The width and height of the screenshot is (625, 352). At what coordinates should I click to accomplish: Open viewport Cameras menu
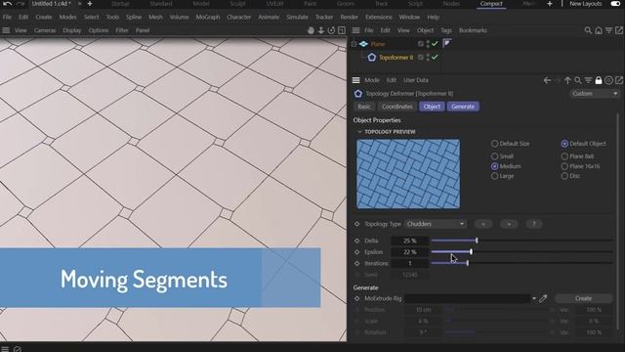click(45, 30)
